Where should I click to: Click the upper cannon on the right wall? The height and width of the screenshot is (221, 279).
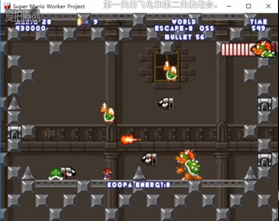click(x=265, y=104)
